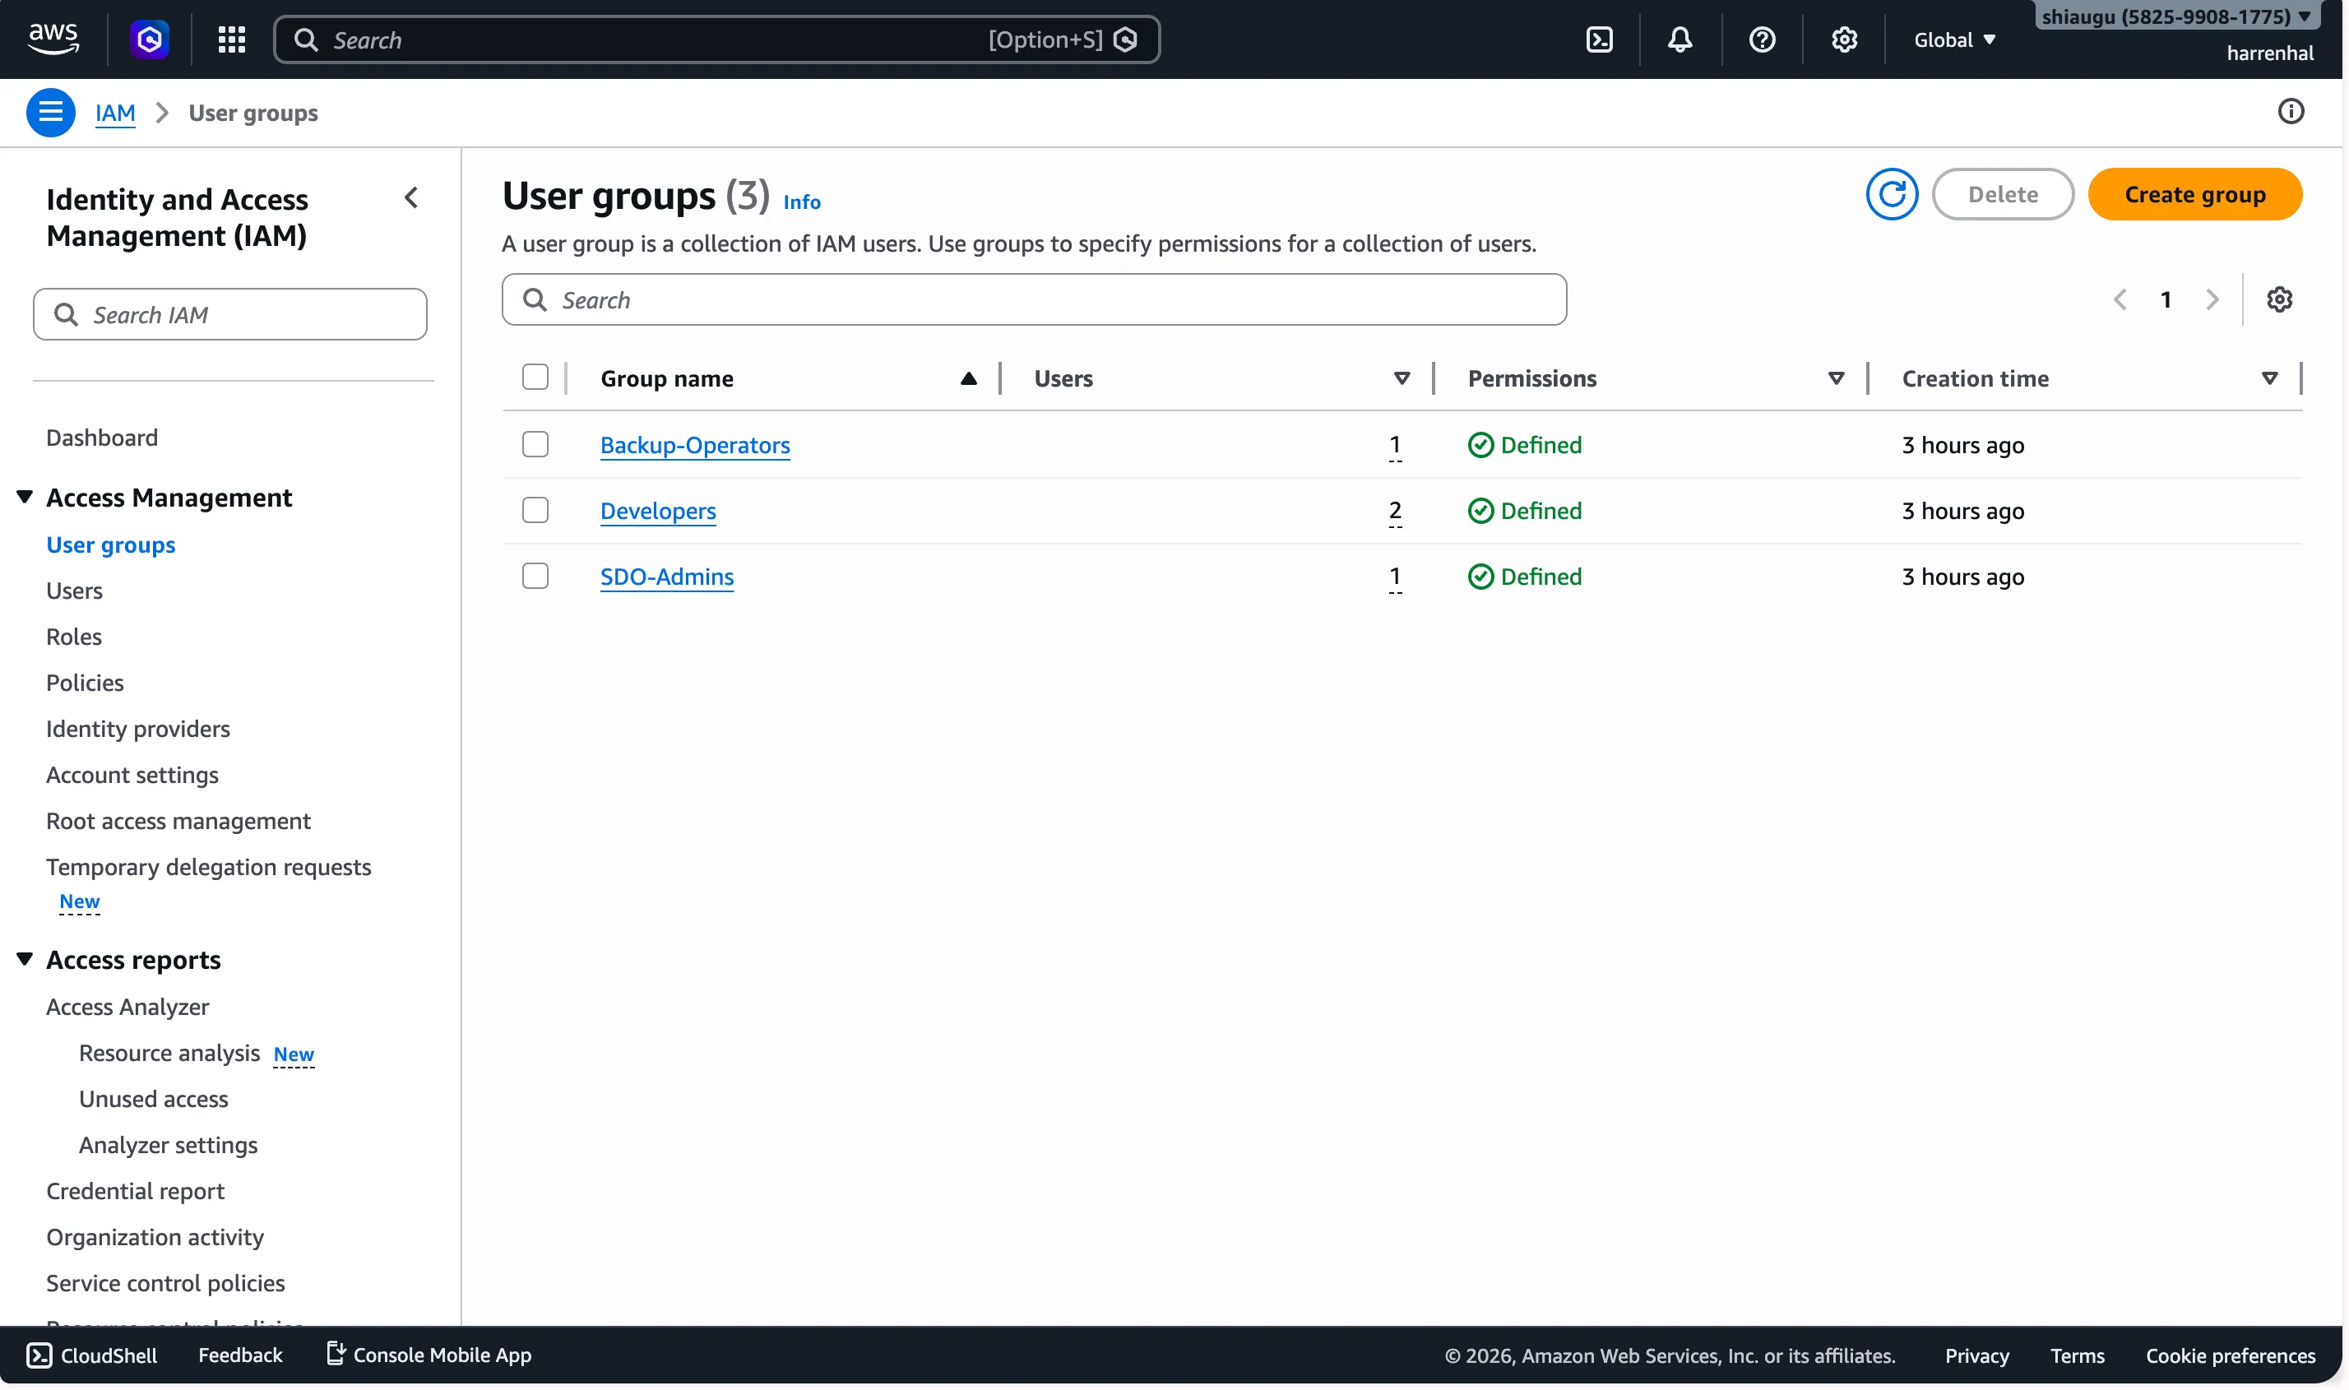The image size is (2349, 1390).
Task: Open Policies in the IAM sidebar
Action: (84, 683)
